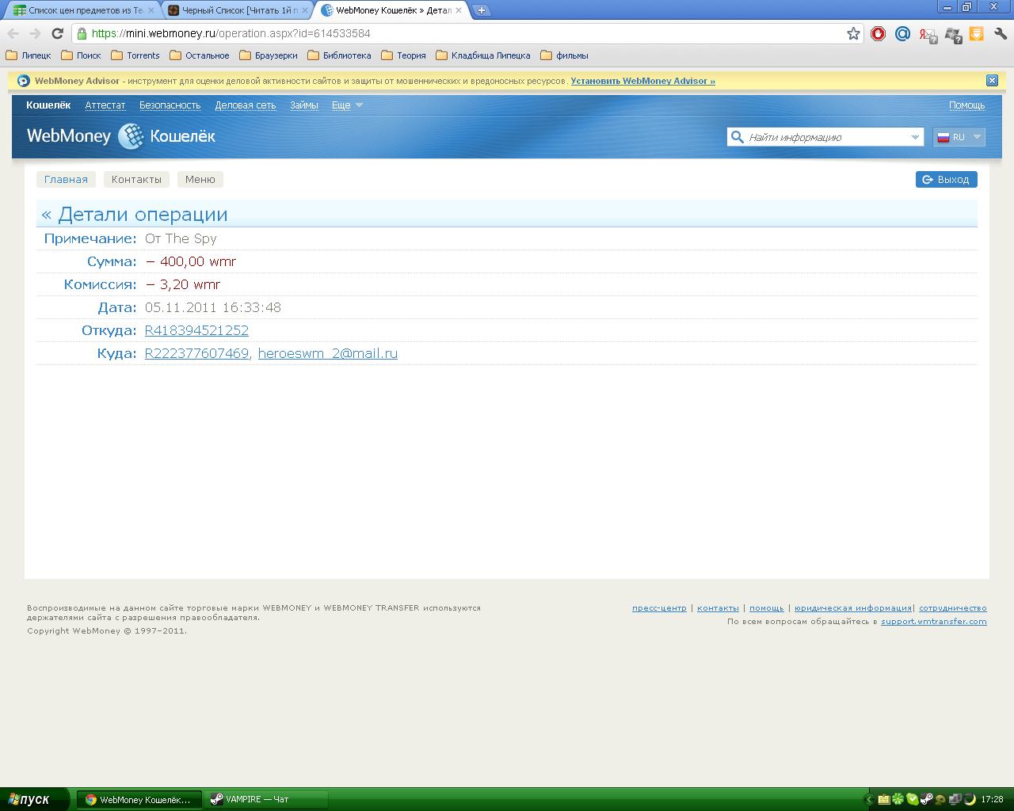Open the фильмы bookmarks folder

[x=564, y=55]
